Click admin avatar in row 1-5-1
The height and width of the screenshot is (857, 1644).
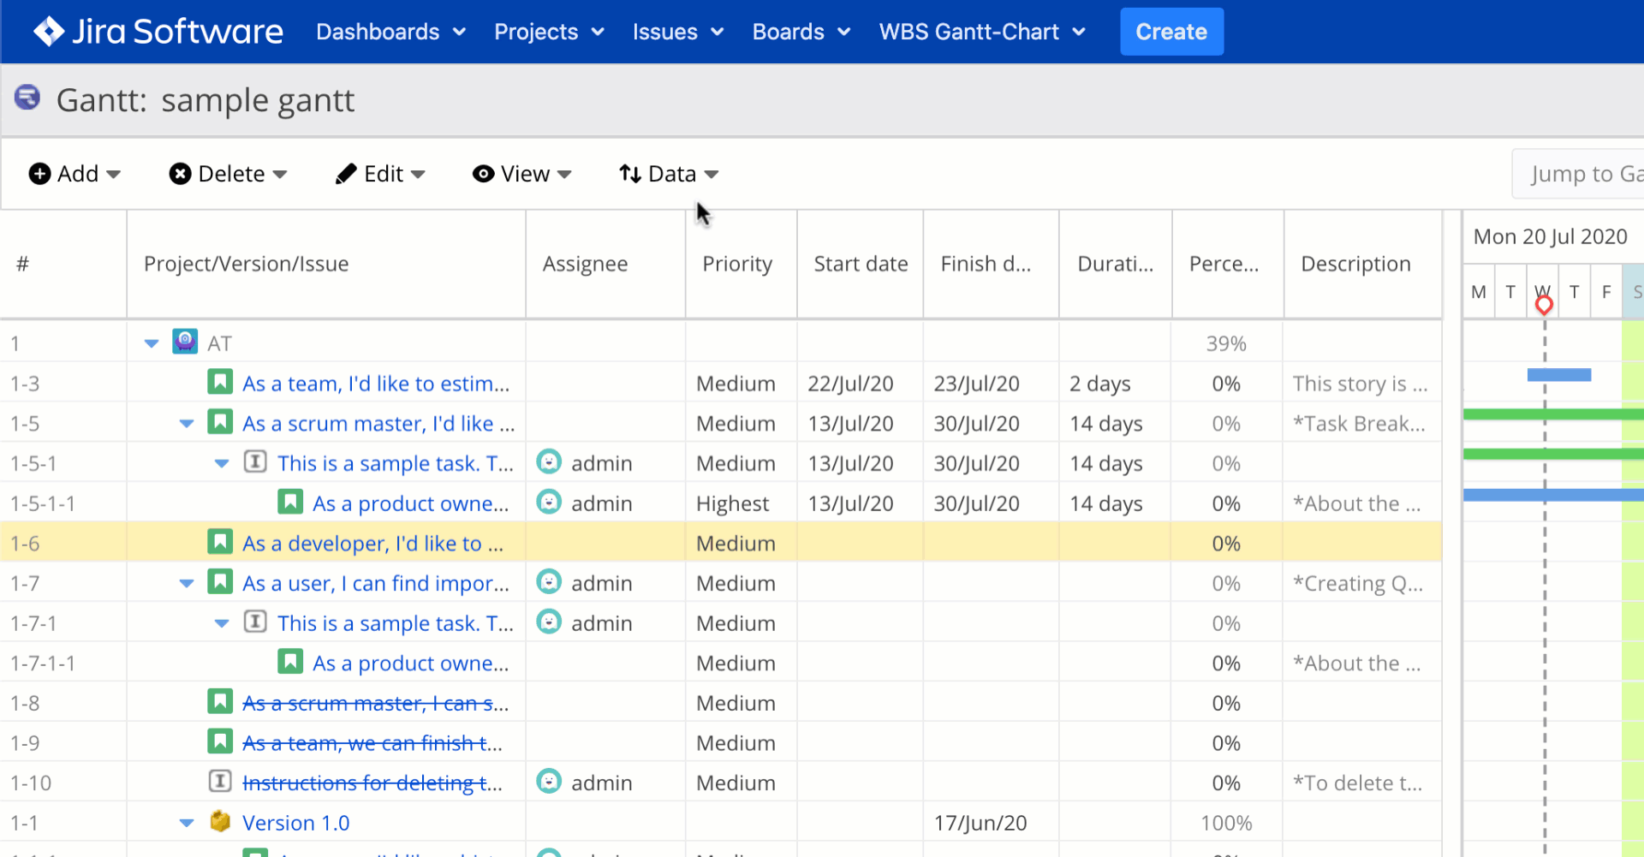tap(549, 462)
